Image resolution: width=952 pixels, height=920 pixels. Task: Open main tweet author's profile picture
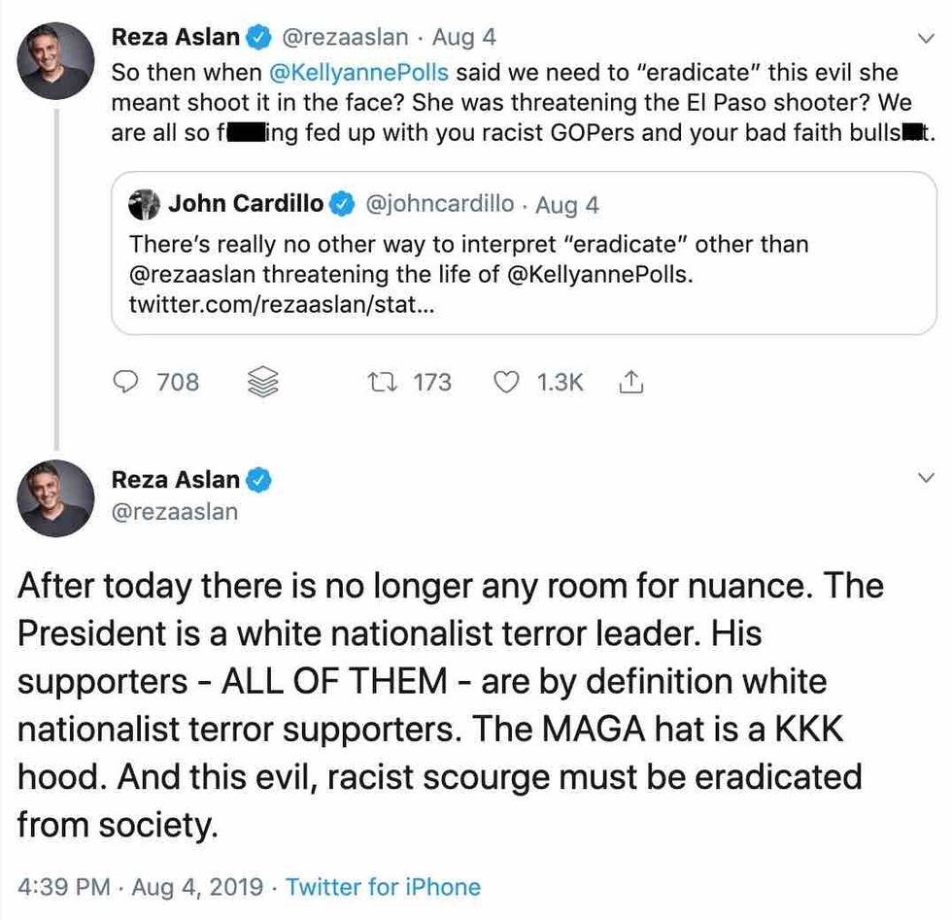[56, 499]
